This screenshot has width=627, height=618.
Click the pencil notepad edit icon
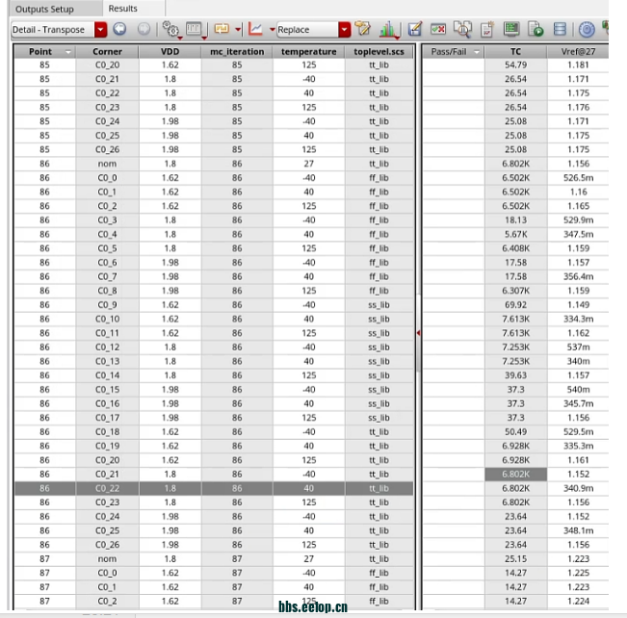click(x=363, y=29)
